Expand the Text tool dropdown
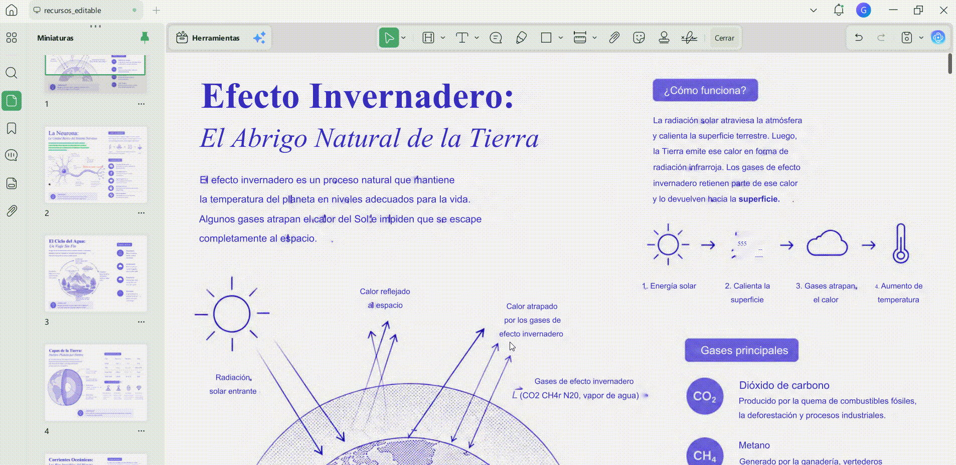 click(x=476, y=38)
